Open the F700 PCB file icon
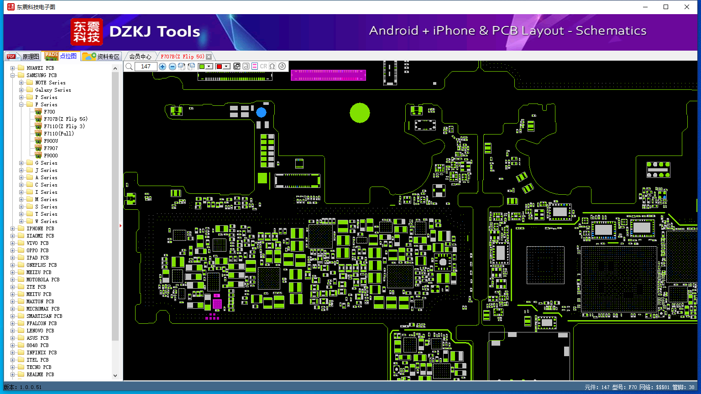Viewport: 701px width, 394px height. pyautogui.click(x=38, y=112)
